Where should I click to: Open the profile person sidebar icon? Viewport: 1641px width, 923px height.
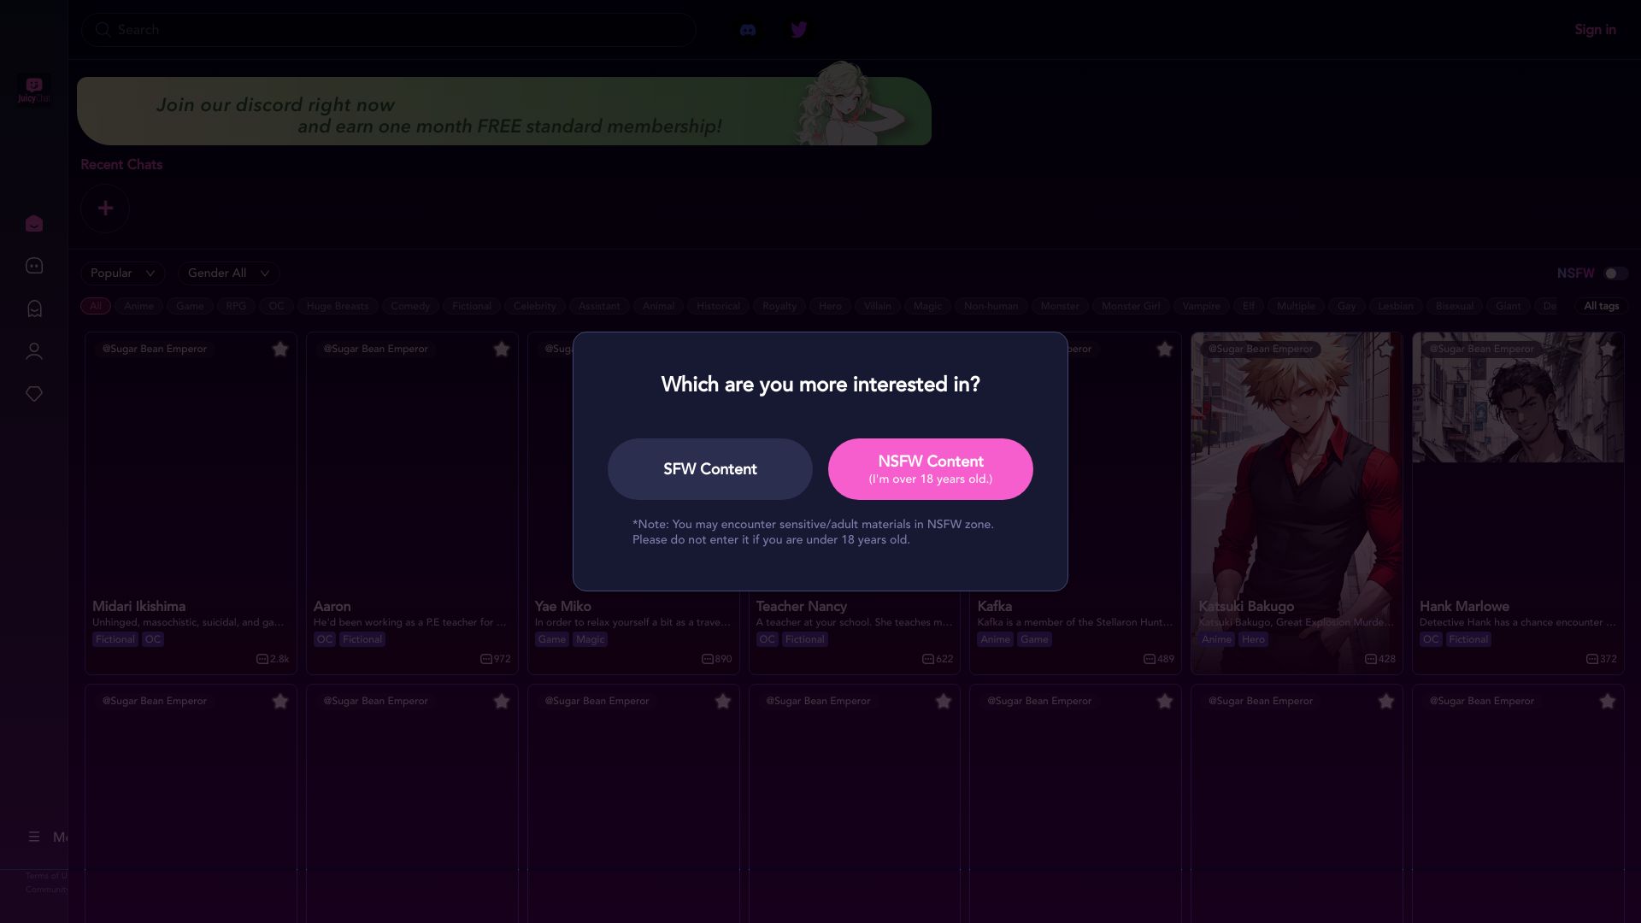pyautogui.click(x=34, y=351)
